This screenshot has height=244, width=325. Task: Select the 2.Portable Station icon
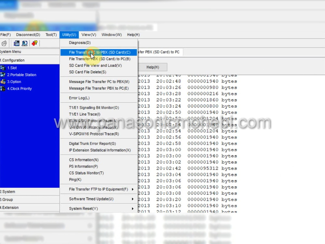click(3, 75)
